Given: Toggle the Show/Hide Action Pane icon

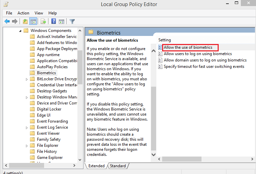Looking at the screenshot, I should click(x=62, y=21).
